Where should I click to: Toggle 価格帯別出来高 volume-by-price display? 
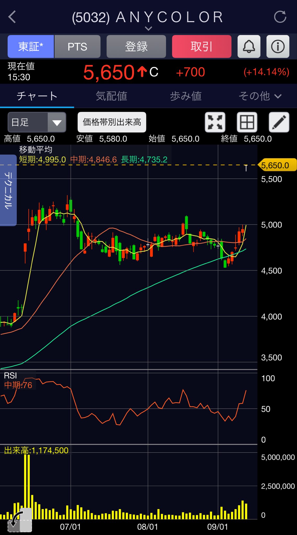pyautogui.click(x=112, y=122)
